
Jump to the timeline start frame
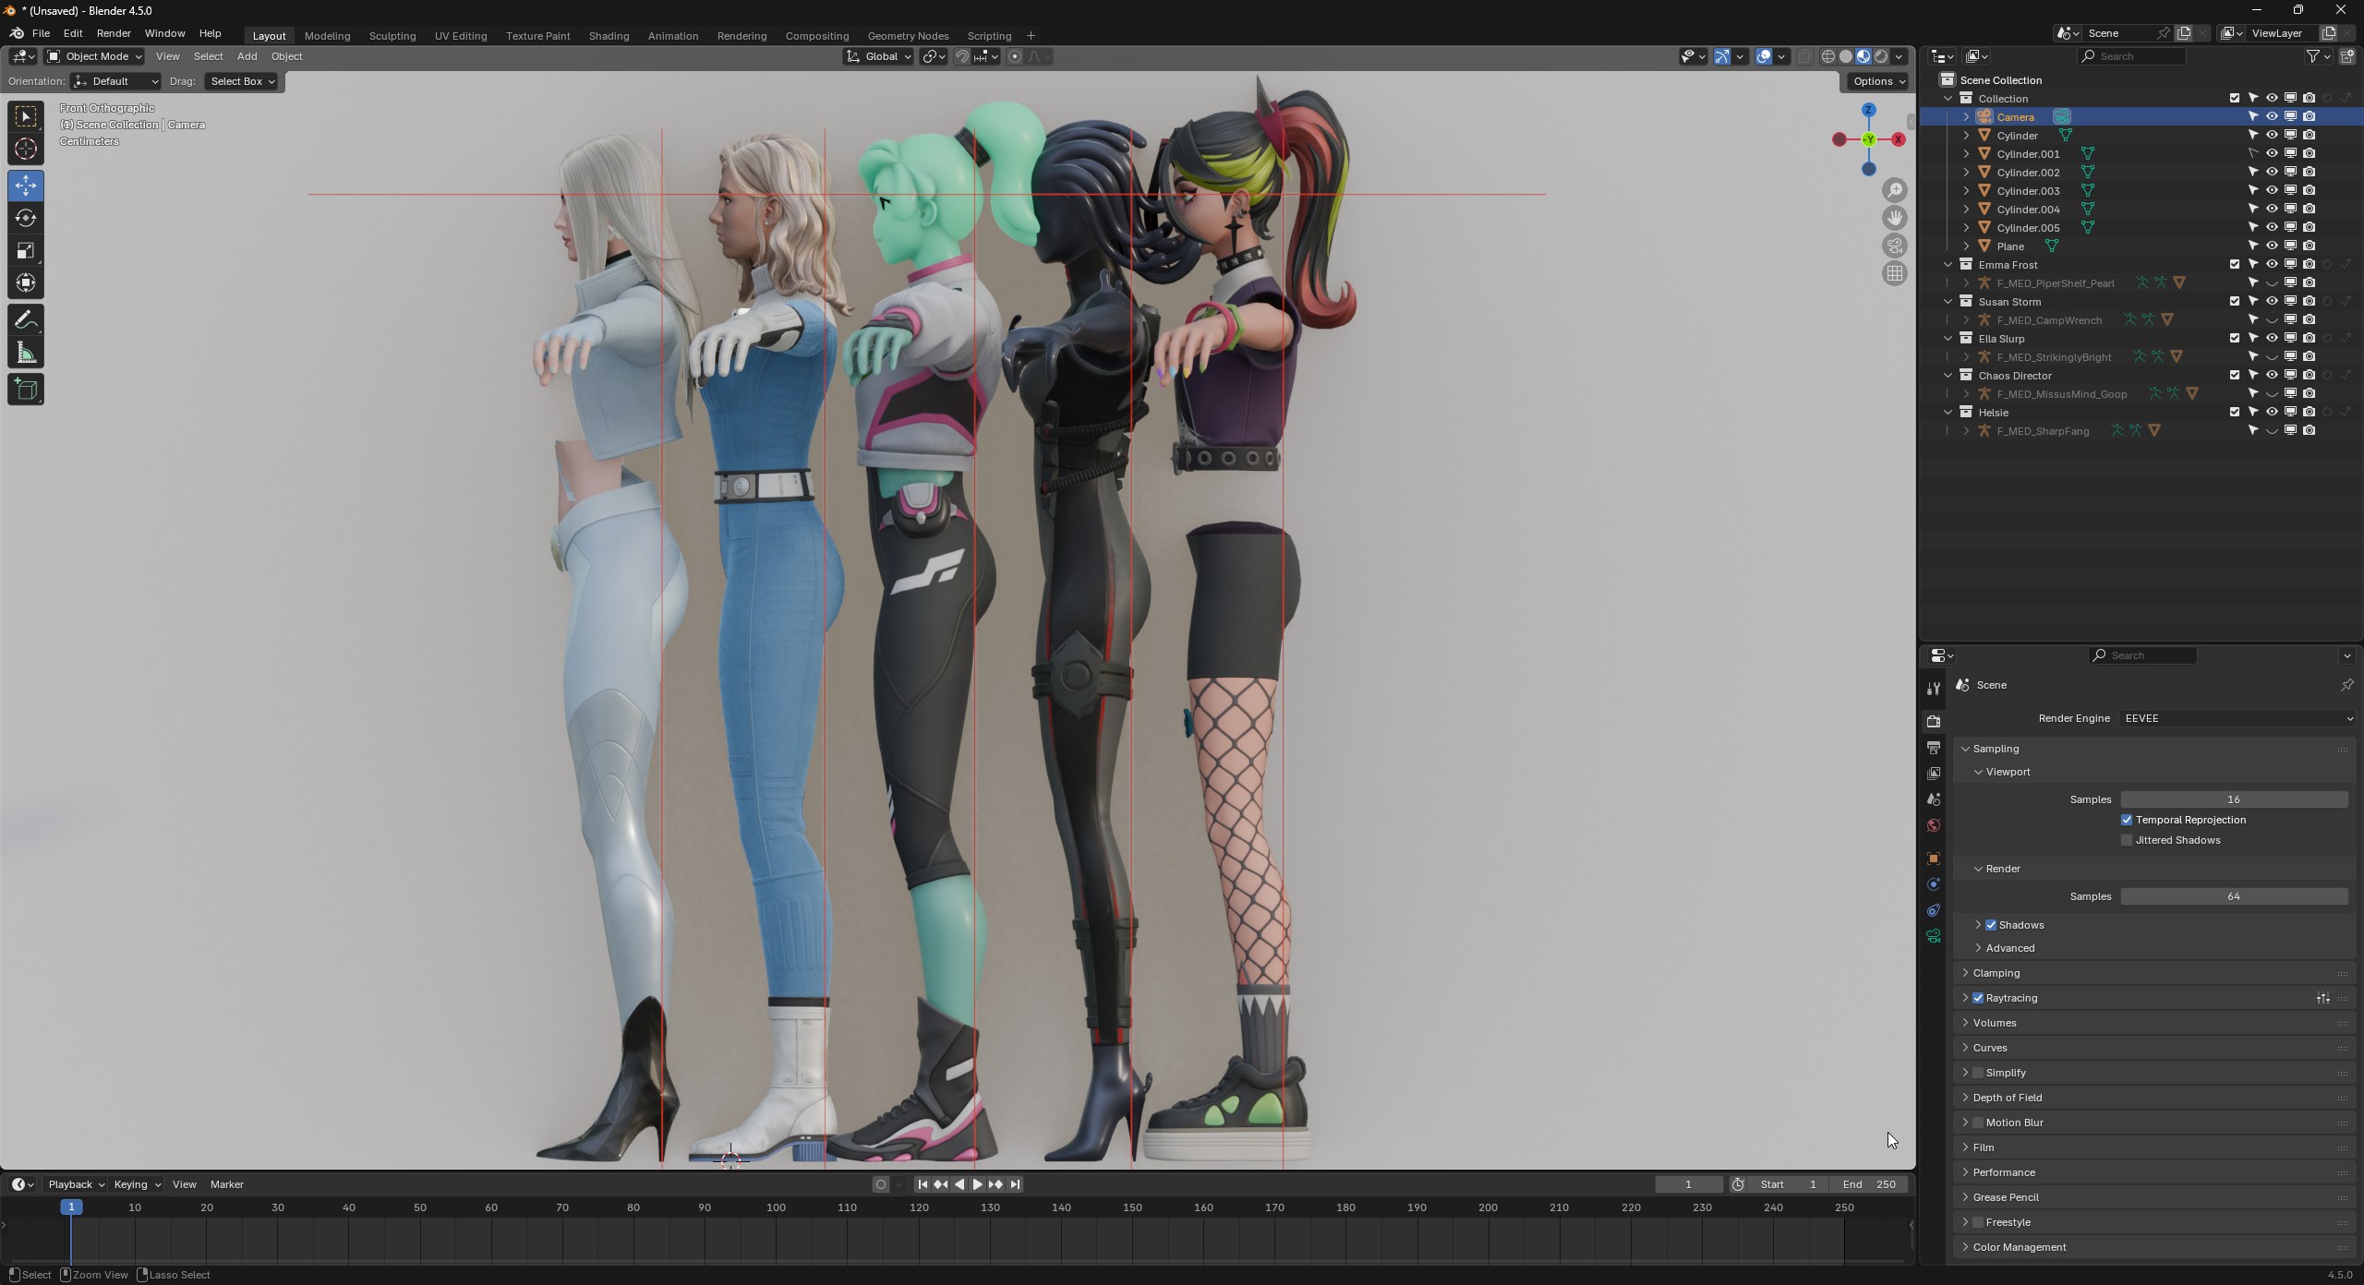point(922,1184)
